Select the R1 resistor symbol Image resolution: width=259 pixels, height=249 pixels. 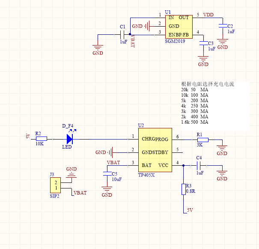point(203,140)
